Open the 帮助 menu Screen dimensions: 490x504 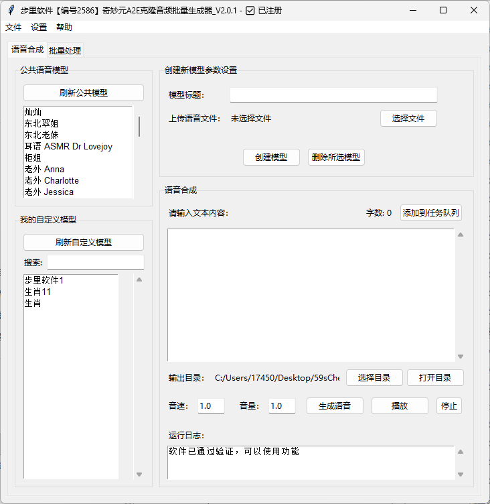[x=64, y=27]
